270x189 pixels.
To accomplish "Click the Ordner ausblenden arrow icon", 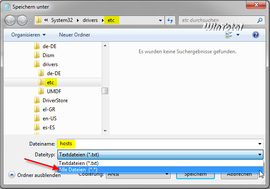I will 12,175.
